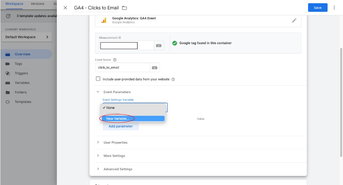
Task: Click the Event Name help question icon
Action: point(115,60)
